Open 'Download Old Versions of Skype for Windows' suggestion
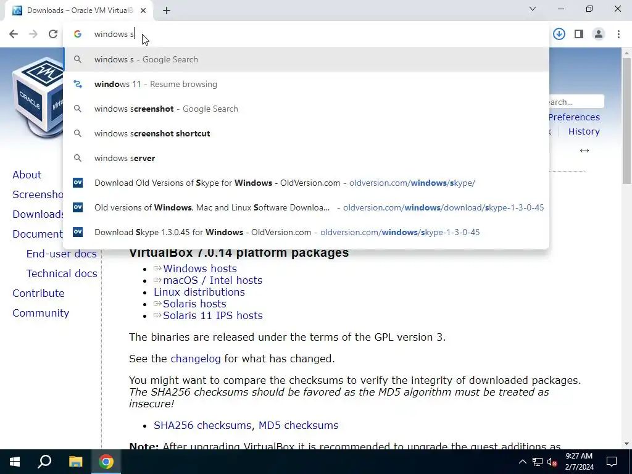Screen dimensions: 632x474 [306, 183]
